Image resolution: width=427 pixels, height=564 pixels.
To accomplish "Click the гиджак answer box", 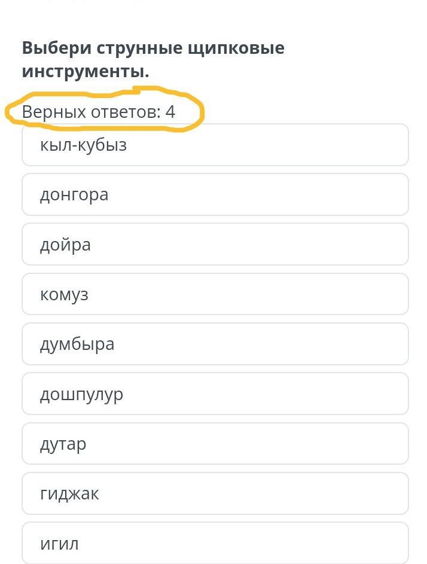I will [215, 493].
